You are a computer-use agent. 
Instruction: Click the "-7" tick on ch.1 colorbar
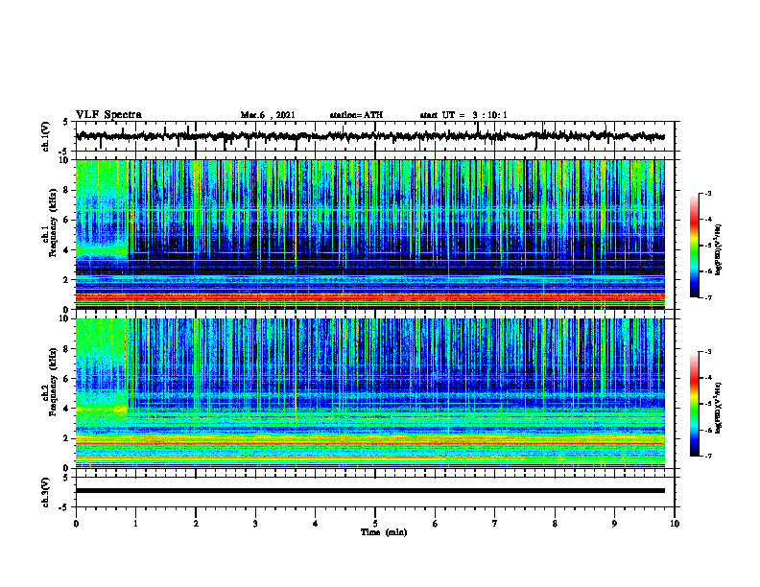pyautogui.click(x=707, y=297)
